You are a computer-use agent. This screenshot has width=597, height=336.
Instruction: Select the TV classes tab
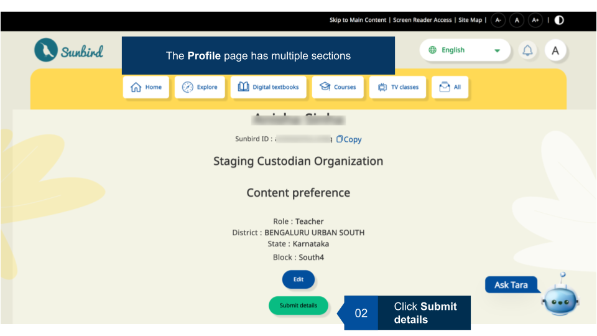coord(398,87)
